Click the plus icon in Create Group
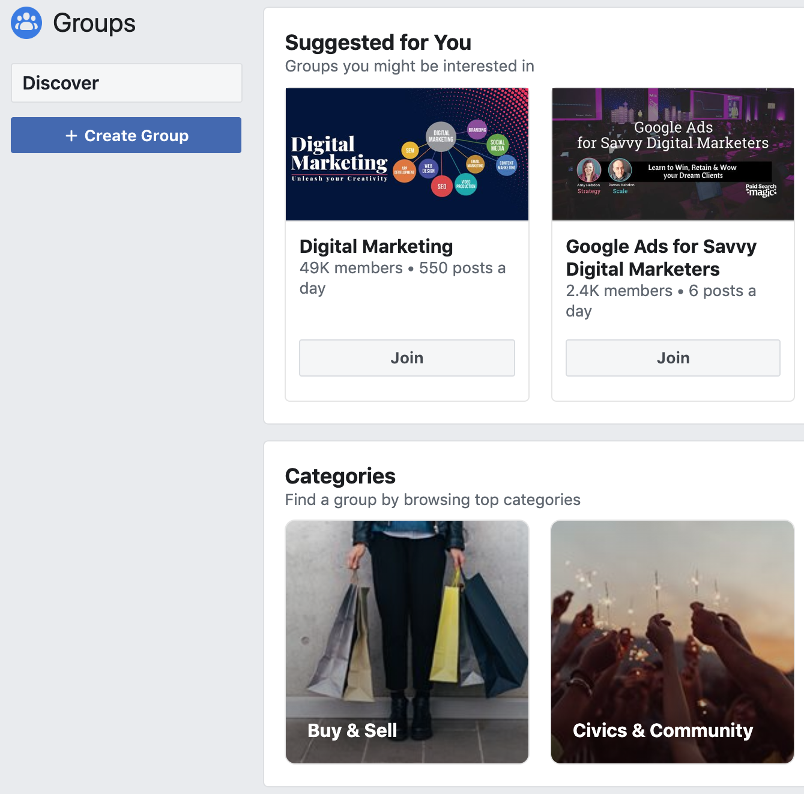This screenshot has width=804, height=794. tap(71, 136)
